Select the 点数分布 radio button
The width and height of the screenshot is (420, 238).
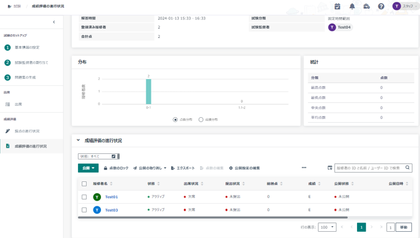pyautogui.click(x=175, y=120)
